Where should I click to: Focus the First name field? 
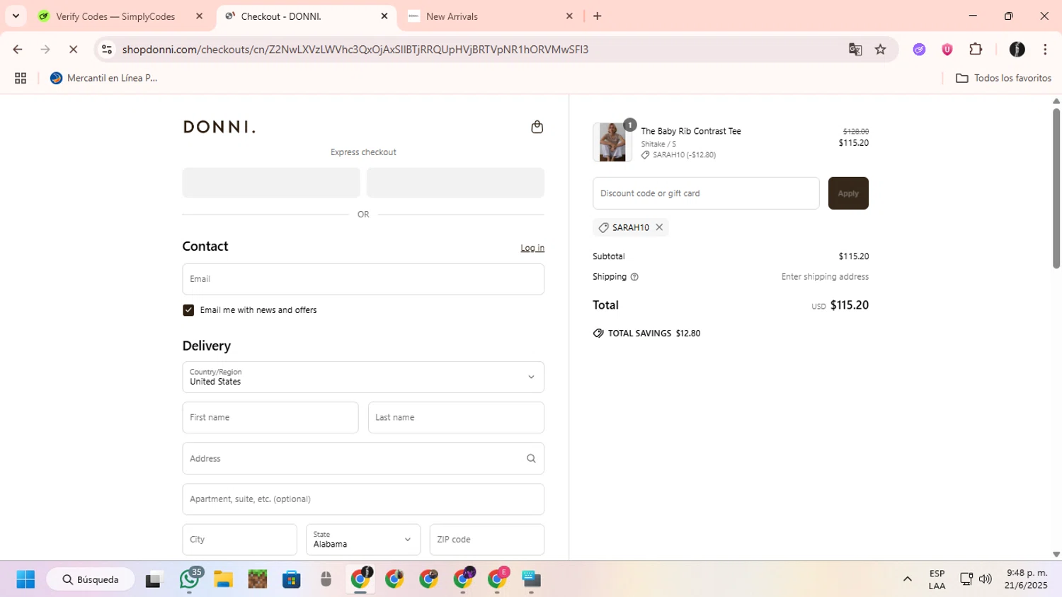[270, 418]
